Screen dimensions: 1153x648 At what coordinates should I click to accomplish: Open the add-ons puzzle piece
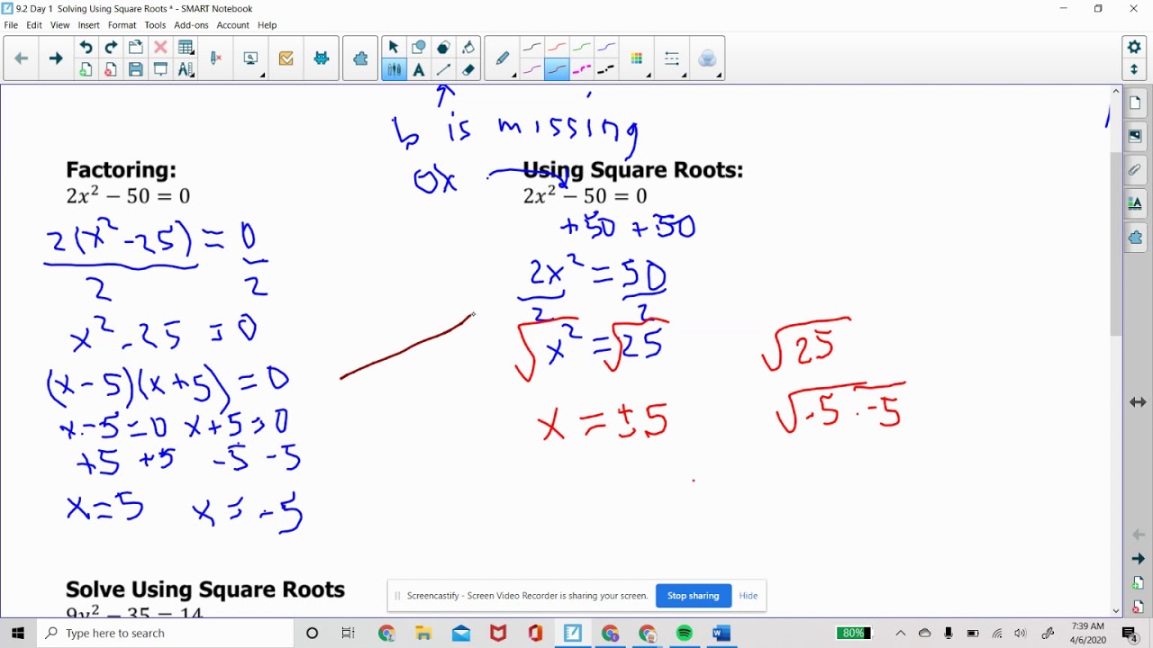click(x=360, y=58)
